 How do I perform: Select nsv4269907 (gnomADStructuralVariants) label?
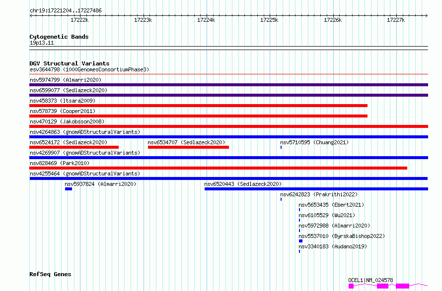click(85, 153)
